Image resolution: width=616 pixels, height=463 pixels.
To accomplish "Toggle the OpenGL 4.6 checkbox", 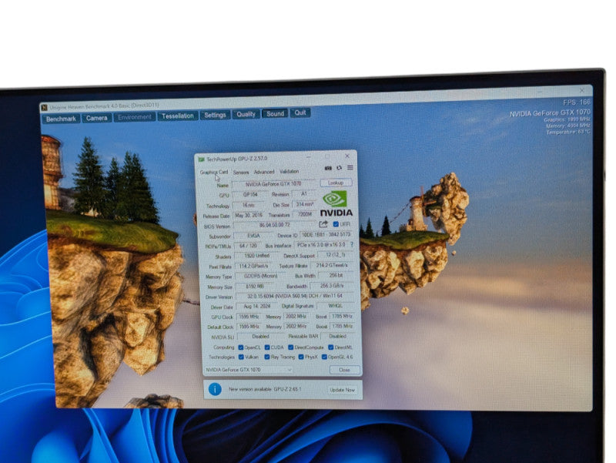I will pyautogui.click(x=324, y=357).
